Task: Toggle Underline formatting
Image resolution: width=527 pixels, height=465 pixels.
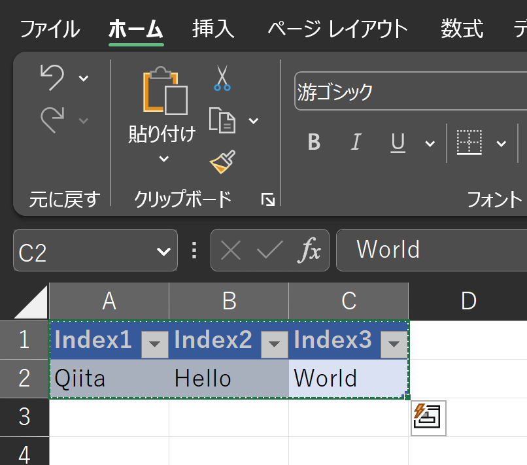Action: click(x=398, y=143)
